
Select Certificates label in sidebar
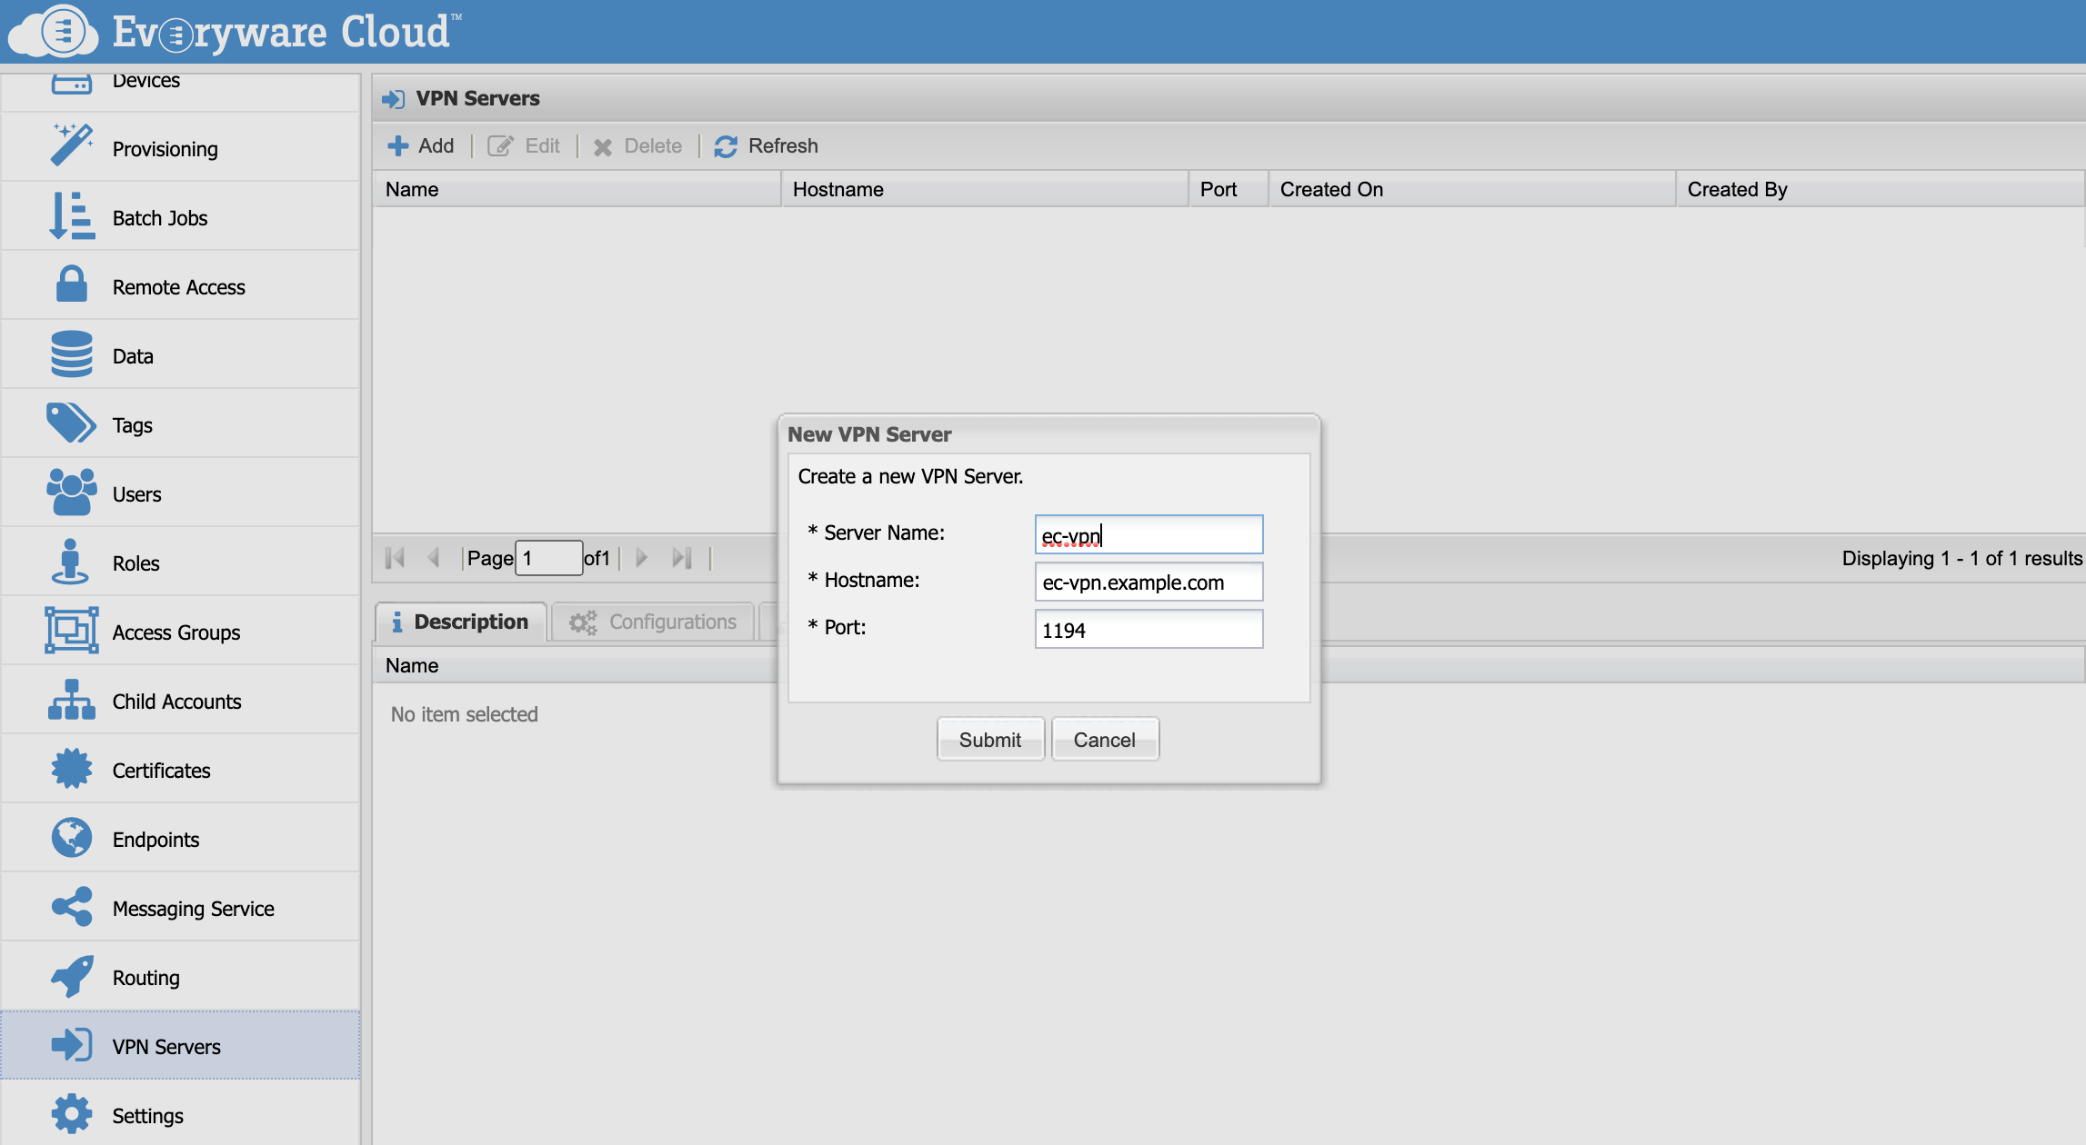pos(162,771)
